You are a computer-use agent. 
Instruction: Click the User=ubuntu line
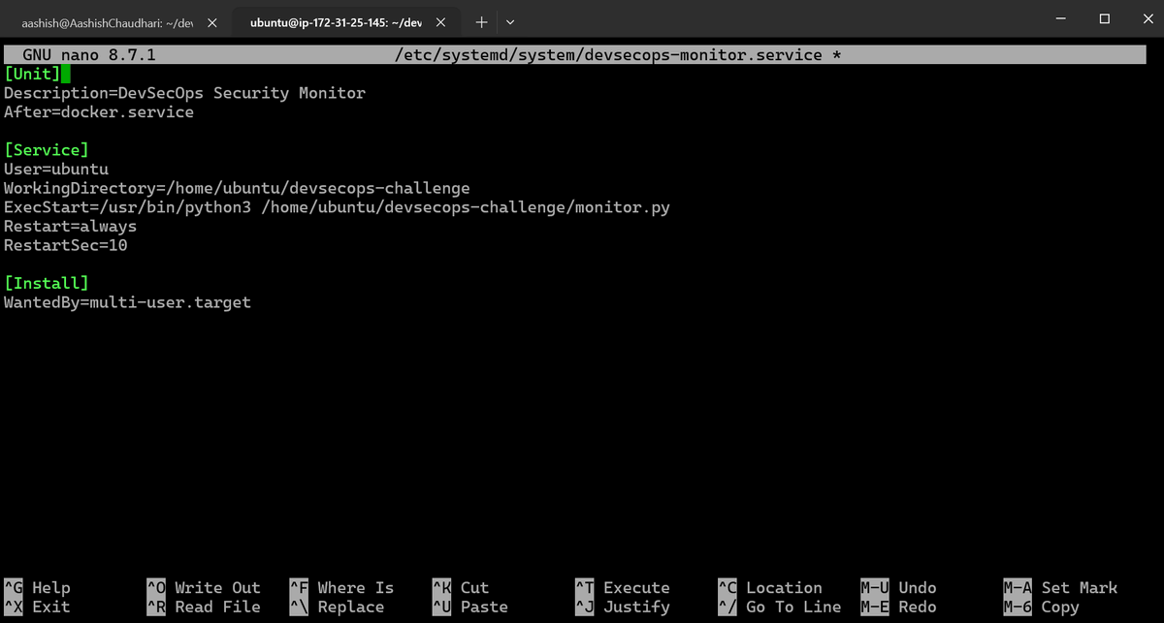(x=56, y=170)
